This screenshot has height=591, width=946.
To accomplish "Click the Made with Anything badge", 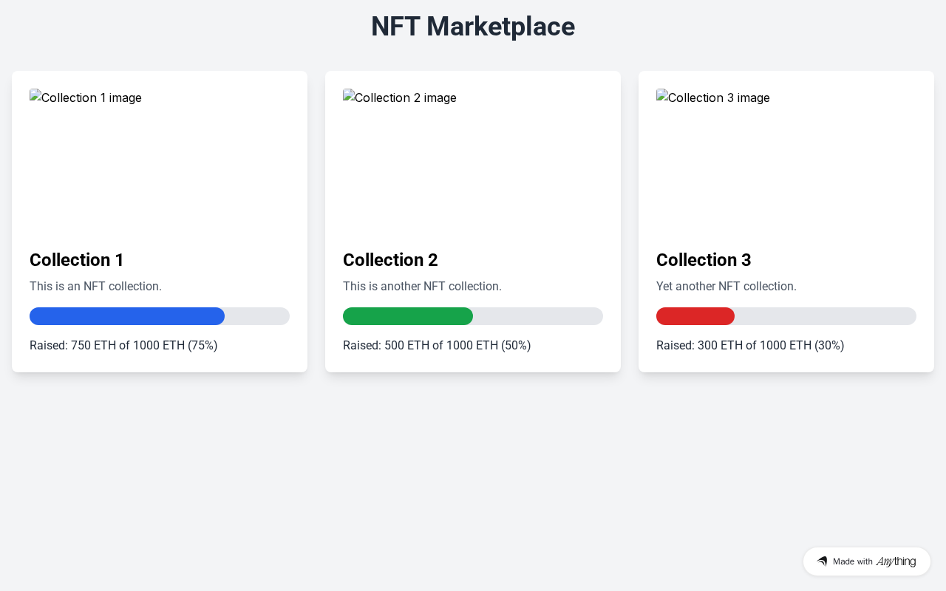I will (x=866, y=561).
